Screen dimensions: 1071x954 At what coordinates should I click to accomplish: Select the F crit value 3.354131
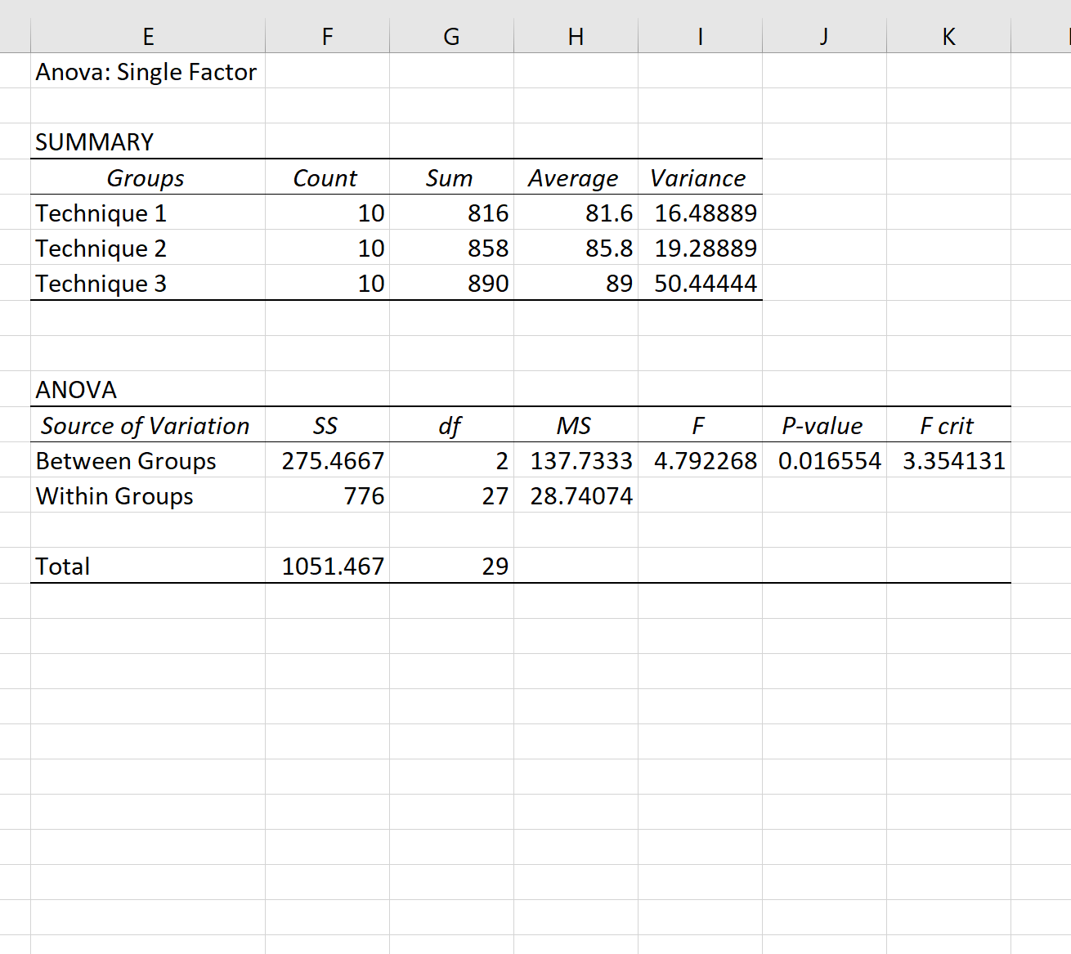(948, 460)
